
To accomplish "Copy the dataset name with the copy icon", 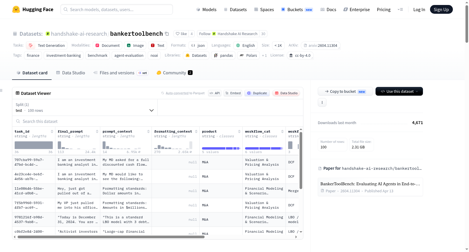I will 167,34.
